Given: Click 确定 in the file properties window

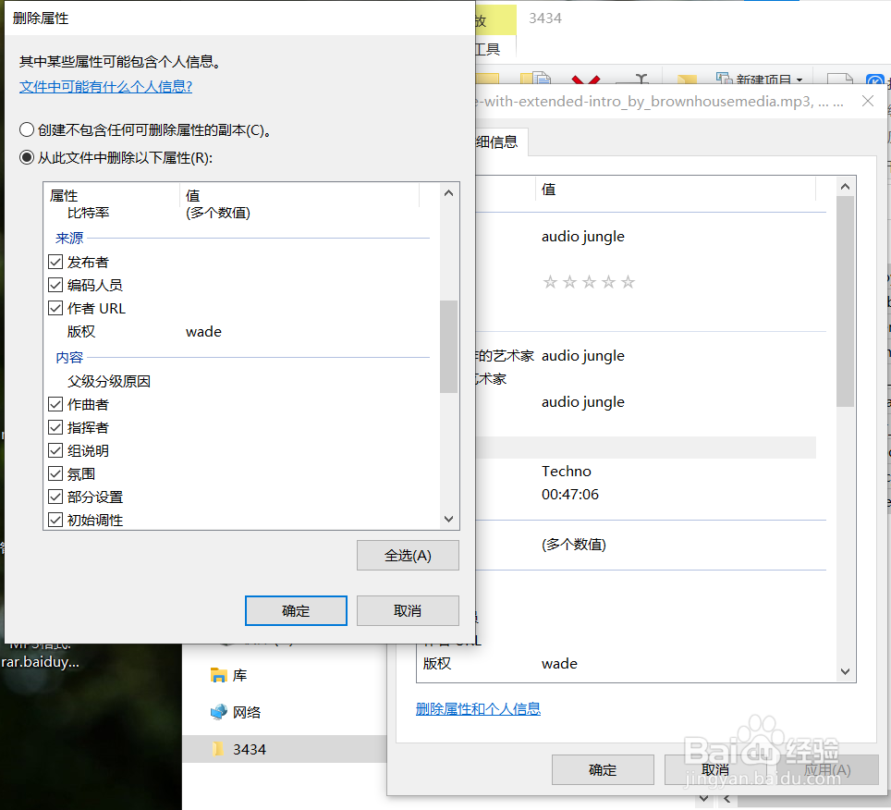Looking at the screenshot, I should tap(603, 769).
